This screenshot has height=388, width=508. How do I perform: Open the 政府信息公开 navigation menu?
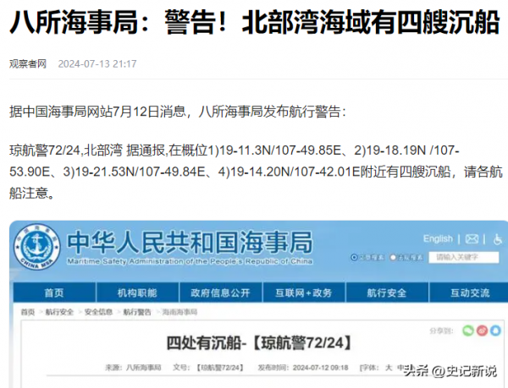pyautogui.click(x=220, y=293)
